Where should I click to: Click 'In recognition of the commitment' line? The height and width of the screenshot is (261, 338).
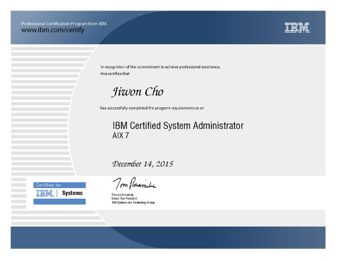click(161, 67)
